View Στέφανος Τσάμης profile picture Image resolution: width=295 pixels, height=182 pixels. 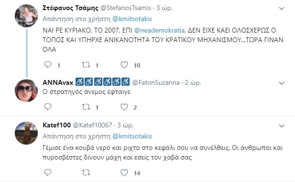tap(26, 16)
